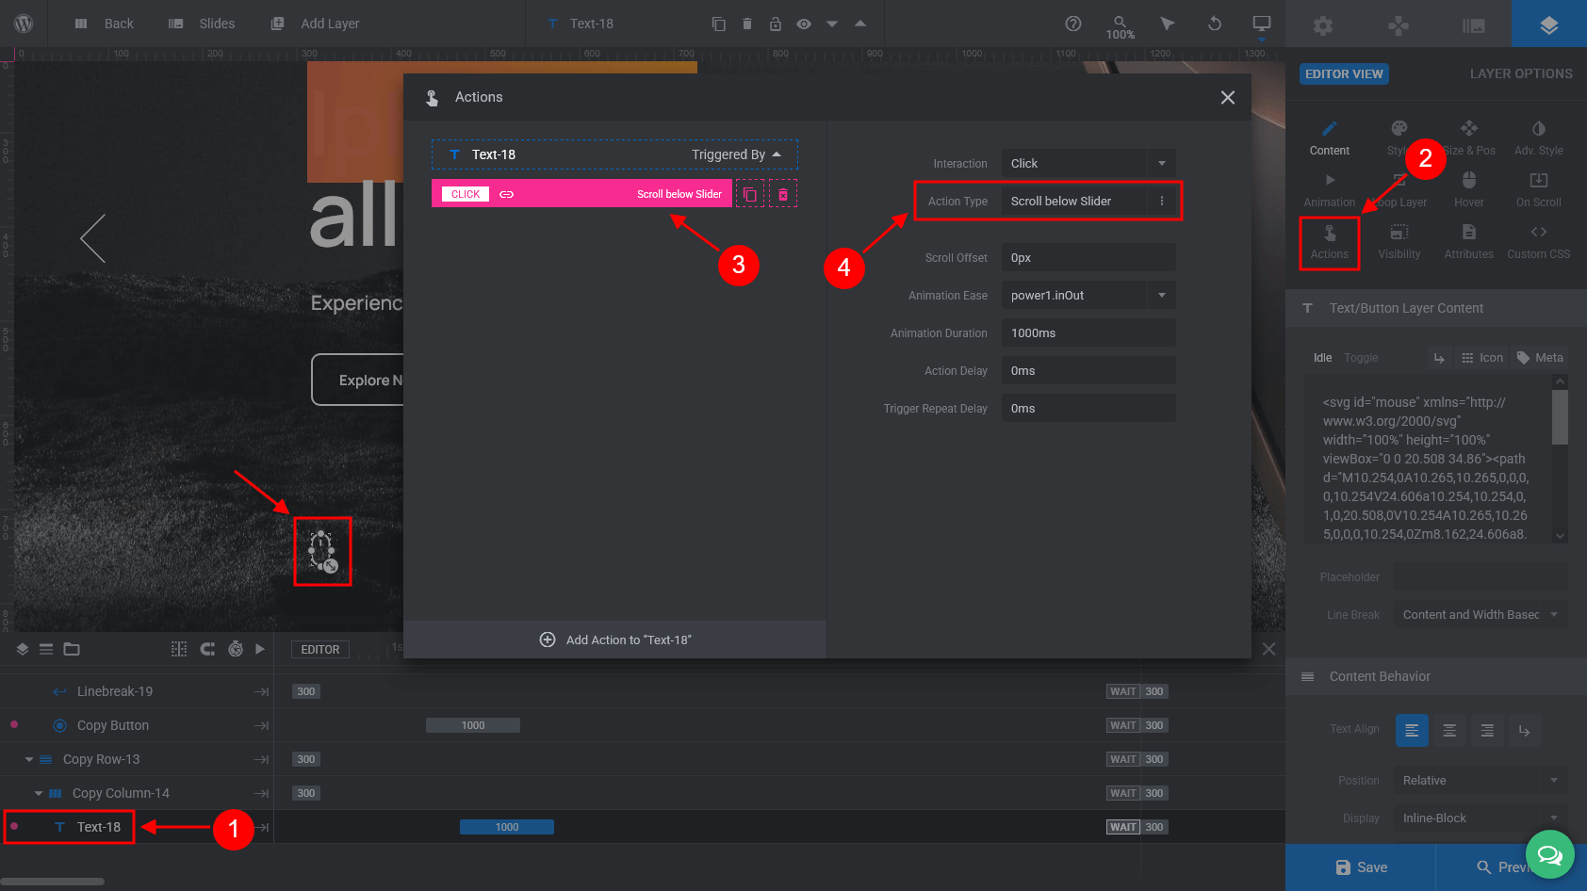This screenshot has height=891, width=1587.
Task: Close the Actions dialog
Action: (1228, 97)
